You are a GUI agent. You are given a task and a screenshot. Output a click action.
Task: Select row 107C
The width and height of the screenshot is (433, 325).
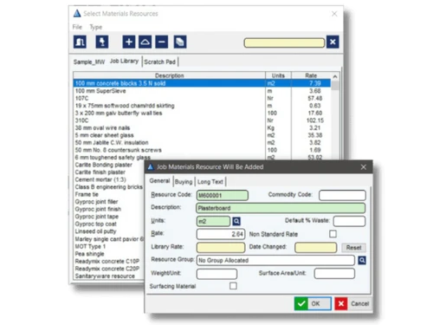[x=202, y=98]
